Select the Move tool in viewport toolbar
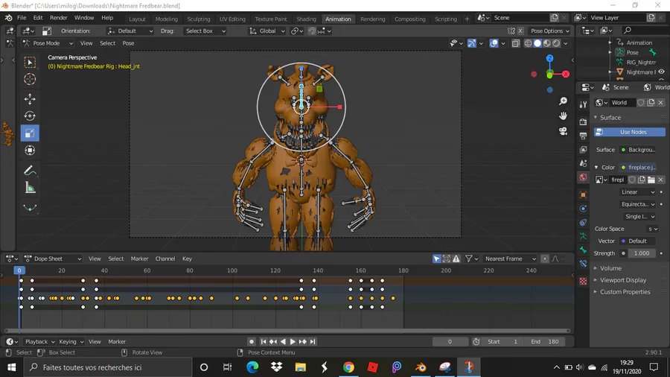 [30, 98]
